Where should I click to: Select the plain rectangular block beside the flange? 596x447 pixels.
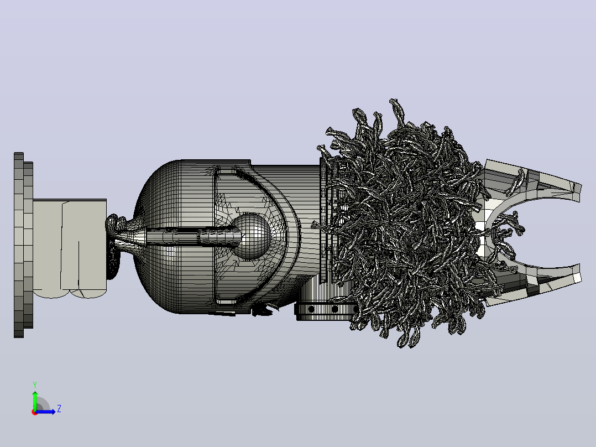pos(70,248)
